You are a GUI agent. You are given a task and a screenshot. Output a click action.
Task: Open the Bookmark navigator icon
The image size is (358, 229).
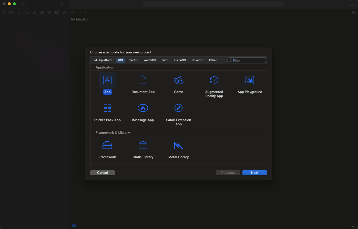tap(19, 12)
